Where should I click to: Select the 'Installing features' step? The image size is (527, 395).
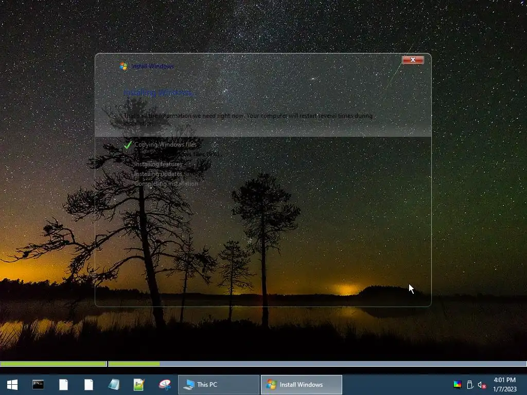click(x=159, y=164)
